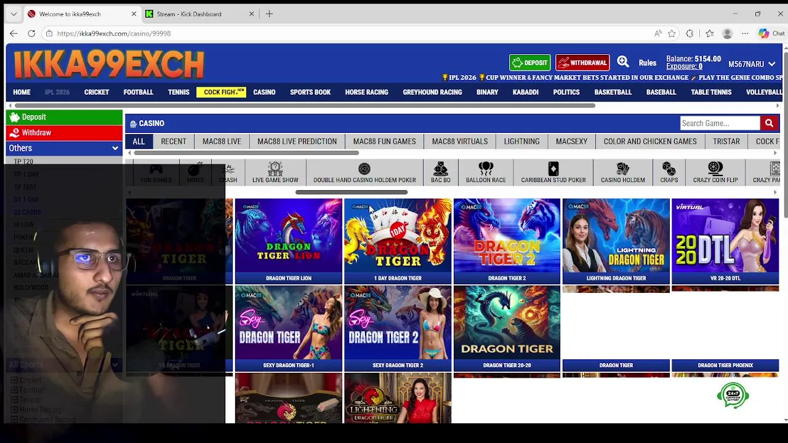Select the Casino Holdem category icon
The height and width of the screenshot is (443, 788).
[623, 172]
